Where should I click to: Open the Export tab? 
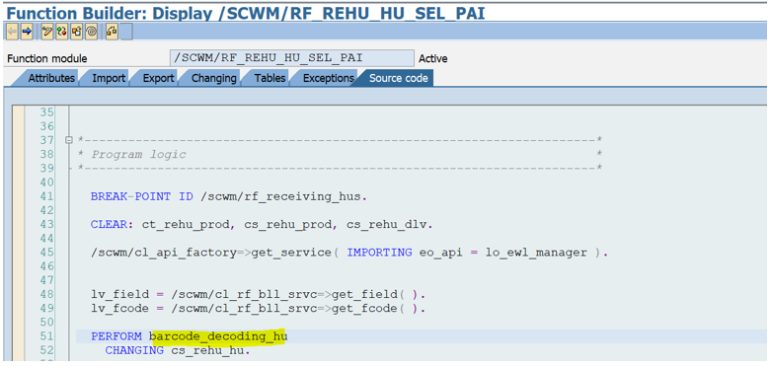[x=158, y=78]
